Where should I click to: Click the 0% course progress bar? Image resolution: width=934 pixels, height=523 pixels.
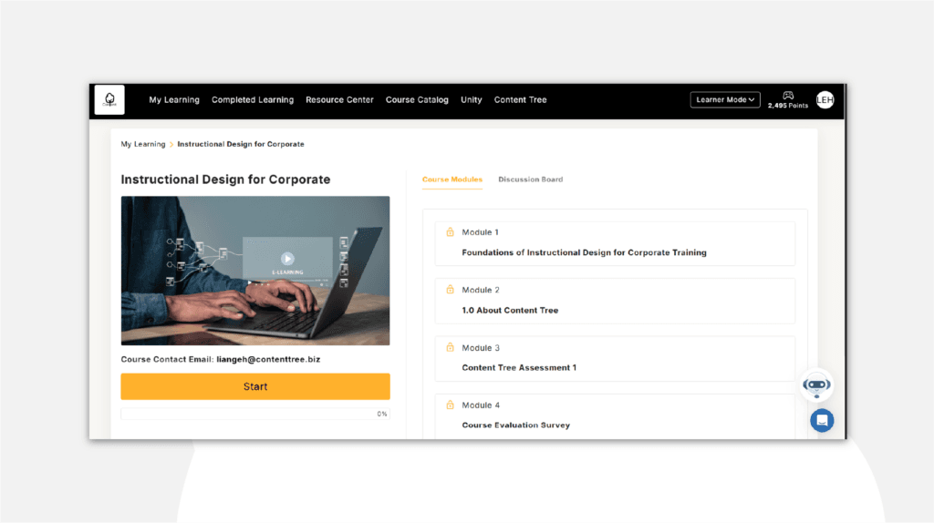click(x=255, y=414)
